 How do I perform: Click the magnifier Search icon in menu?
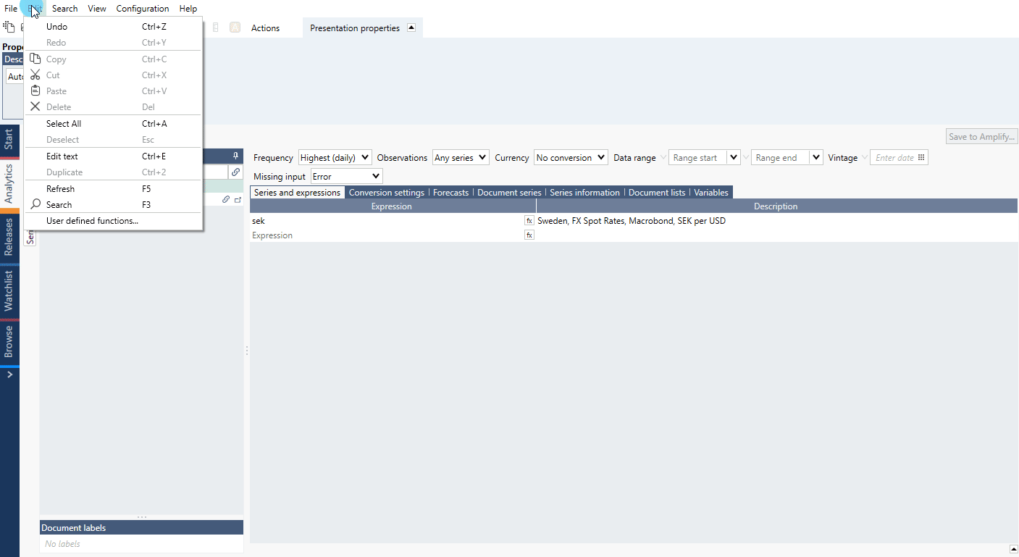point(35,205)
